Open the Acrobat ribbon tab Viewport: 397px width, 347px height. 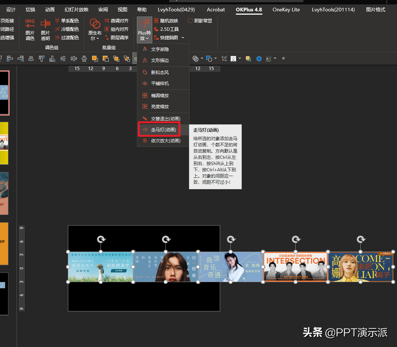click(216, 10)
